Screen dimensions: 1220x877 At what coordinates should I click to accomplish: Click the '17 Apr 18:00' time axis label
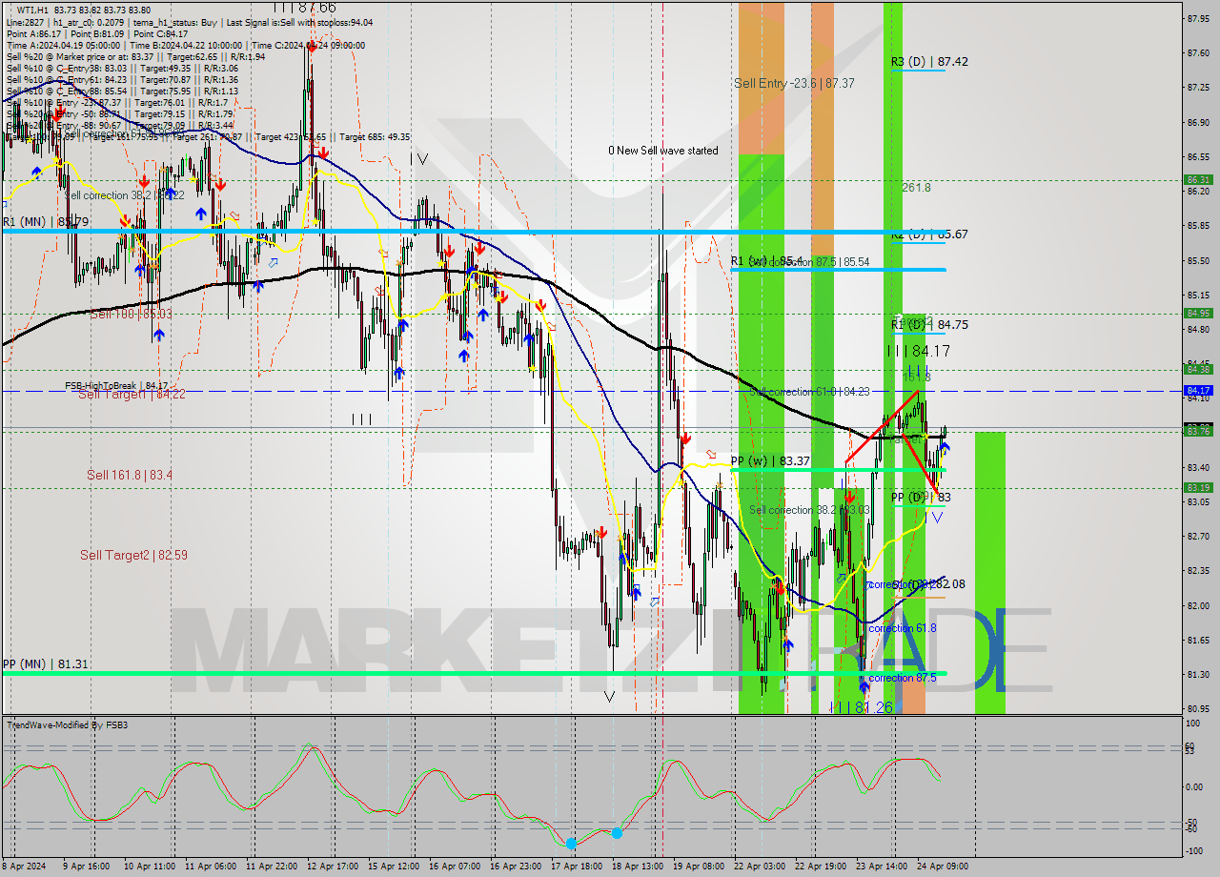coord(577,867)
